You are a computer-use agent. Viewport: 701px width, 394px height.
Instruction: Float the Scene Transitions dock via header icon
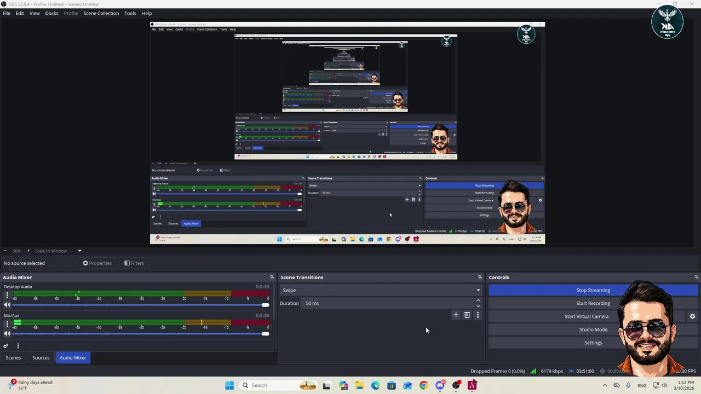(x=480, y=277)
